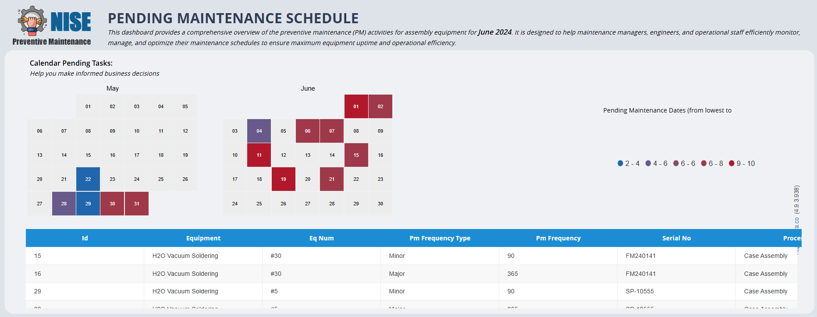Viewport: 817px width, 317px height.
Task: Sort by Pm Frequency Type header
Action: 440,238
